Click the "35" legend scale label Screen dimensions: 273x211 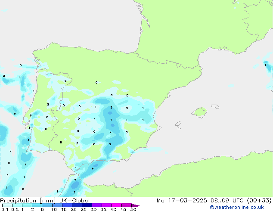point(103,209)
